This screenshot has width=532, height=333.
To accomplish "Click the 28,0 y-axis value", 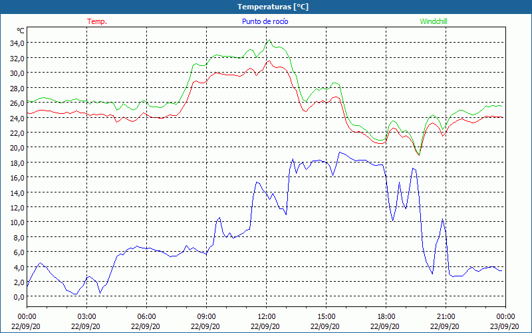I will click(x=17, y=88).
